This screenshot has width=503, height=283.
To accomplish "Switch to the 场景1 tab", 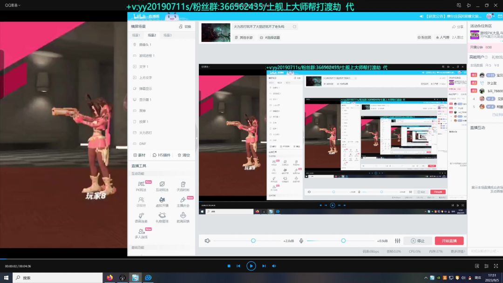I will pyautogui.click(x=136, y=35).
